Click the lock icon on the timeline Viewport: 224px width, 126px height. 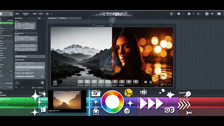tap(96, 111)
